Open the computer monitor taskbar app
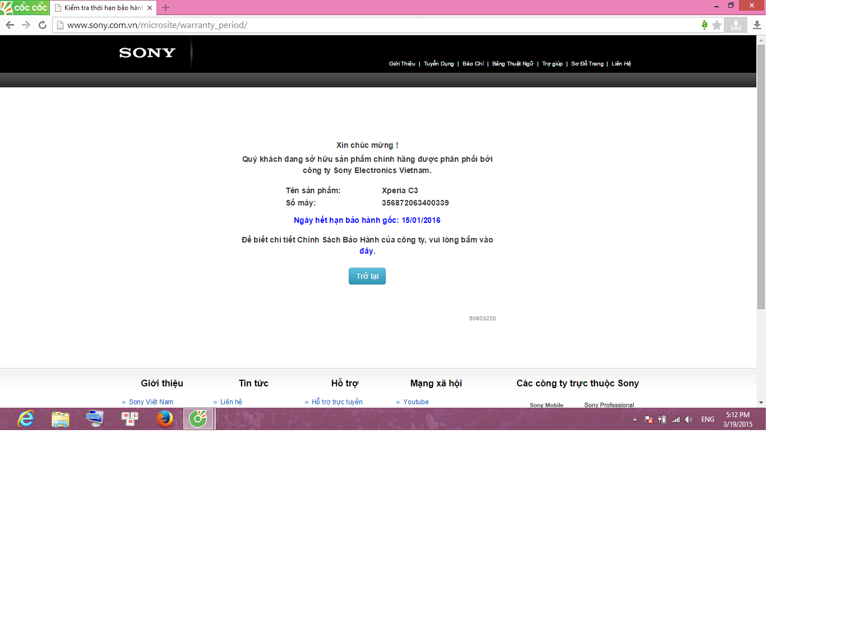This screenshot has height=630, width=841. coord(95,419)
